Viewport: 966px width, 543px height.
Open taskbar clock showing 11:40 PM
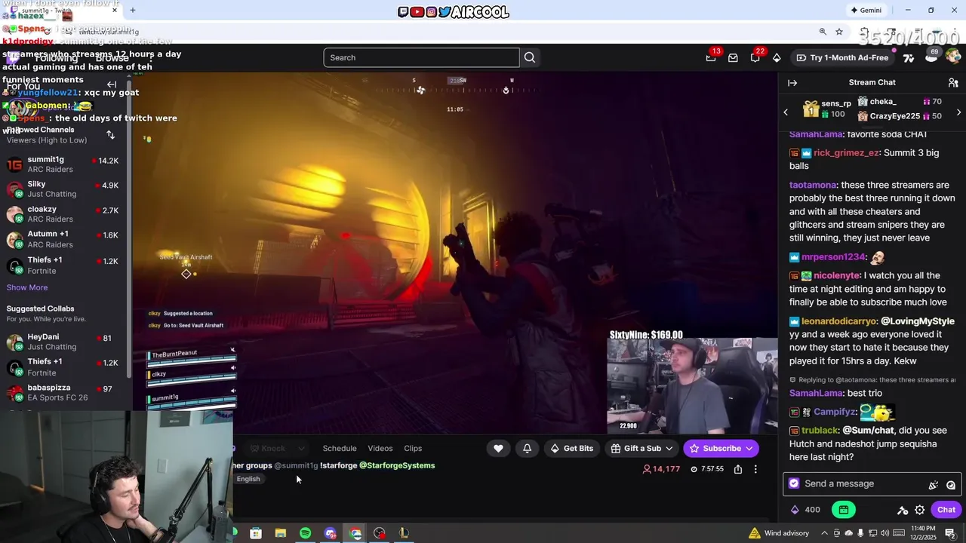(x=922, y=533)
